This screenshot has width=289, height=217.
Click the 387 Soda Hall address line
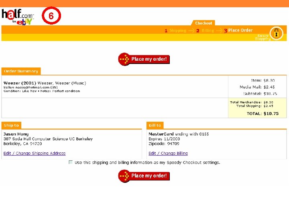coord(48,139)
